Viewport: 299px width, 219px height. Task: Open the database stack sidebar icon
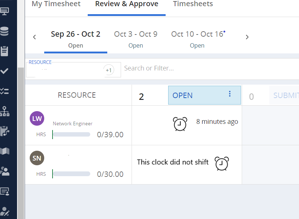coord(5,31)
